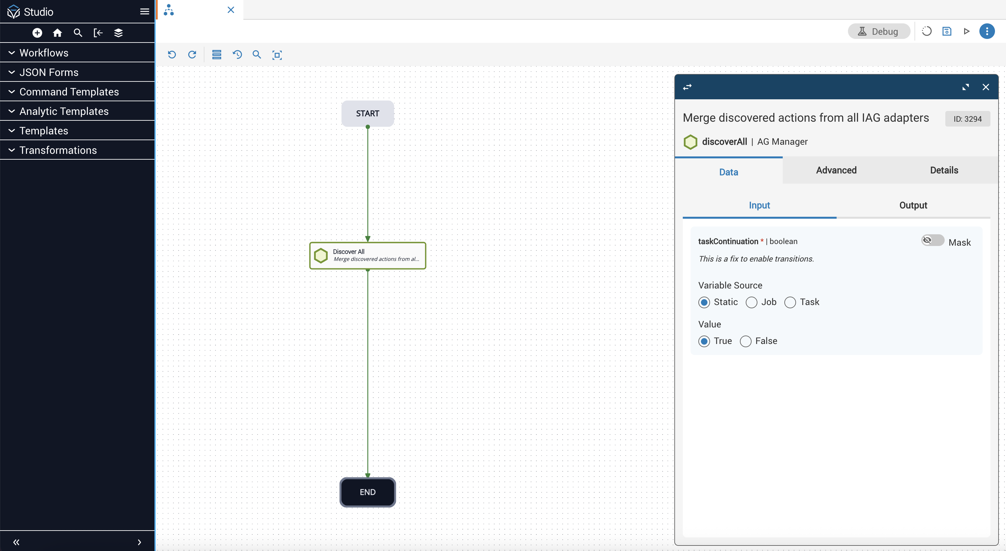
Task: Switch to the Advanced tab
Action: click(x=836, y=170)
